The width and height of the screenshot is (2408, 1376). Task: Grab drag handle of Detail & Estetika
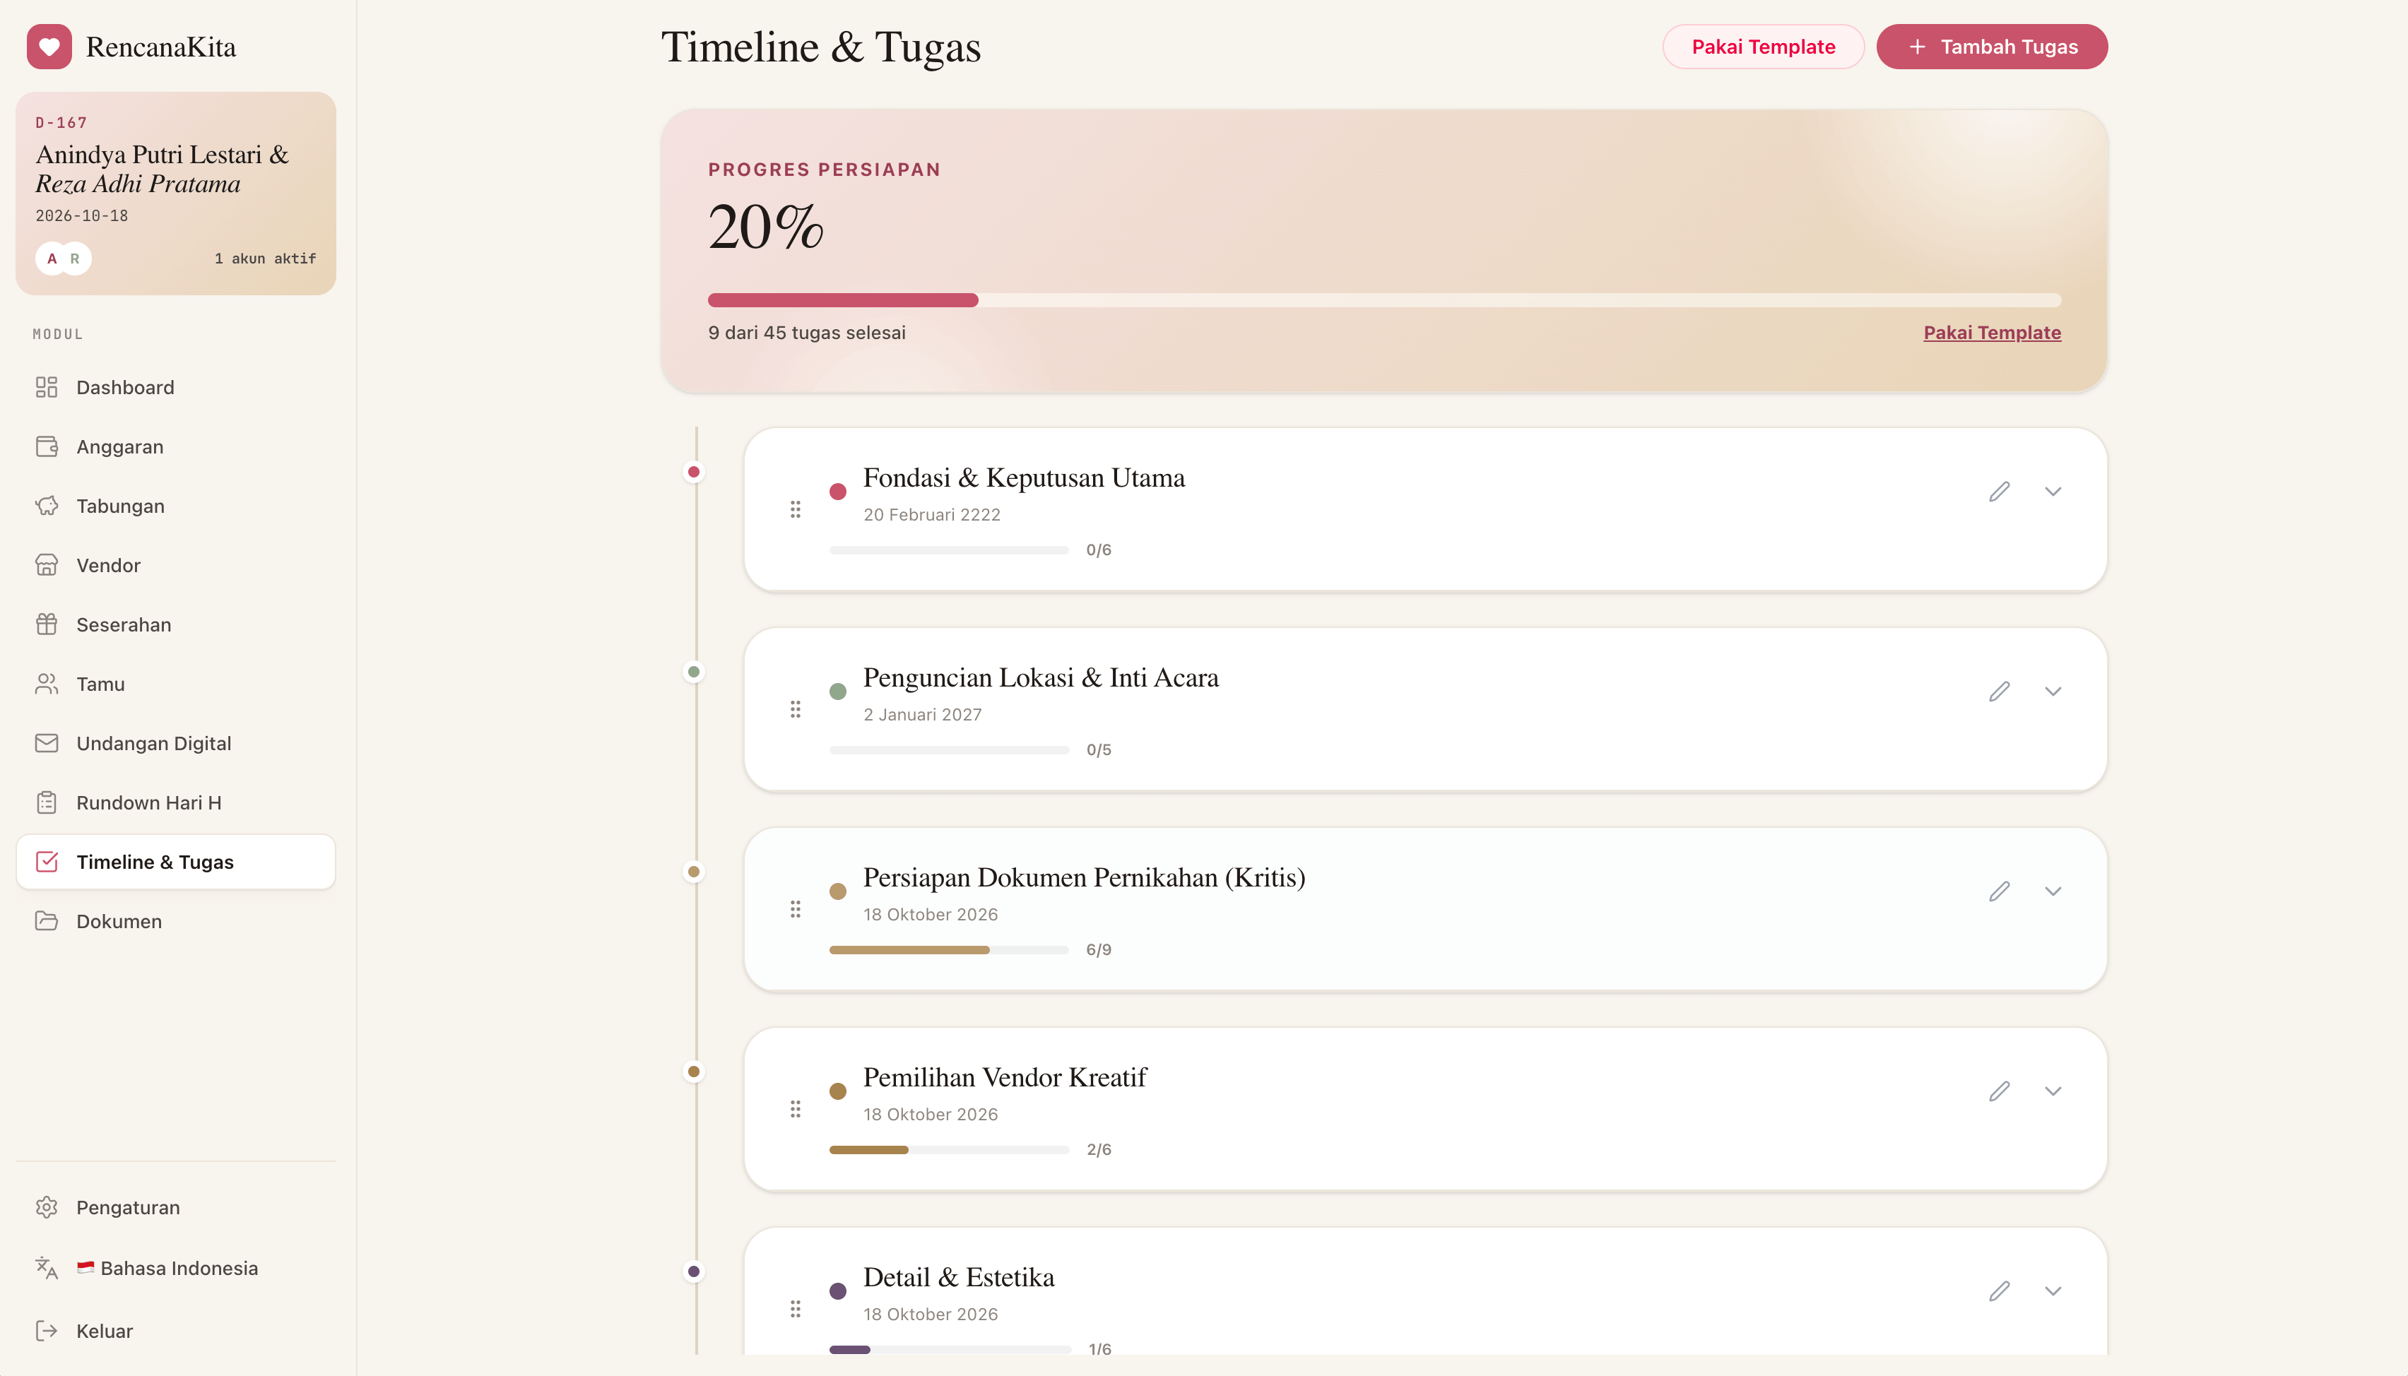[796, 1309]
